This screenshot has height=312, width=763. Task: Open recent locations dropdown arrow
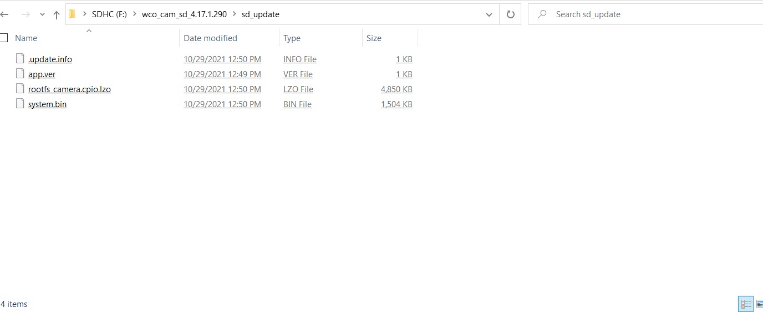tap(42, 15)
